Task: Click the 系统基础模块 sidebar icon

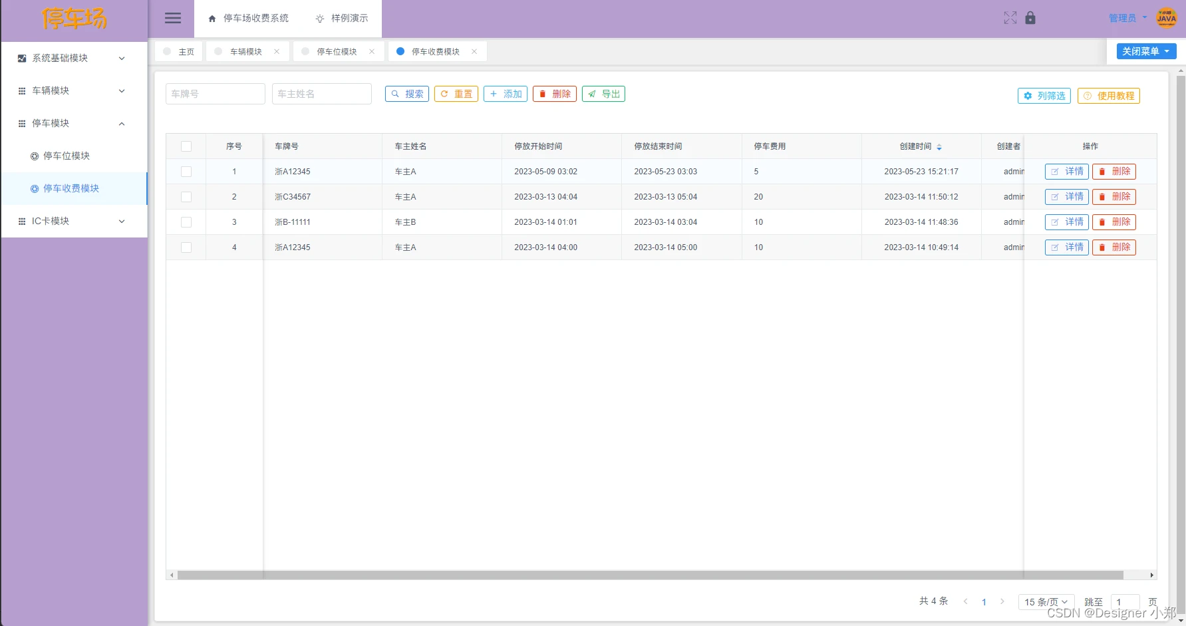Action: (22, 59)
